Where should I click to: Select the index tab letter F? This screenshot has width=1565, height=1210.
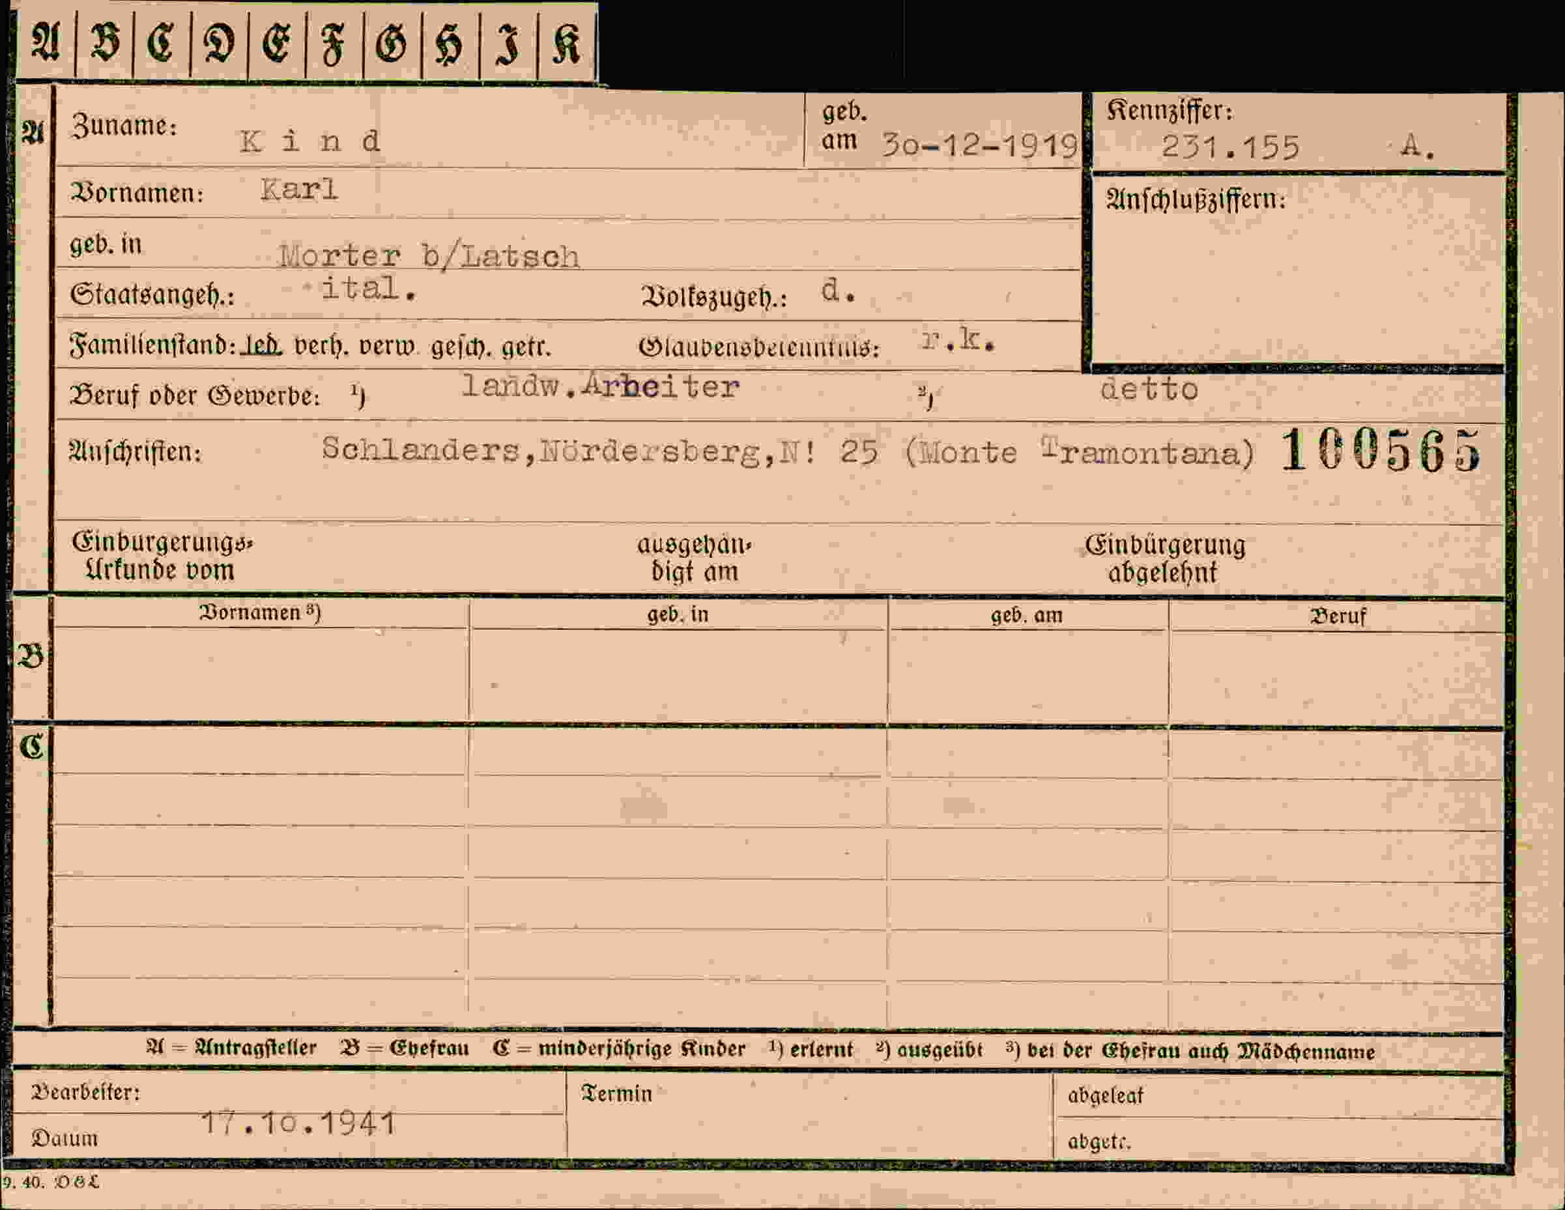pos(333,45)
